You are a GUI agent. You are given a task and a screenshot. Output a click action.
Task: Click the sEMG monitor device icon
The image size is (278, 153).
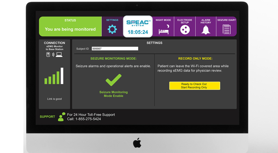[x=48, y=55]
